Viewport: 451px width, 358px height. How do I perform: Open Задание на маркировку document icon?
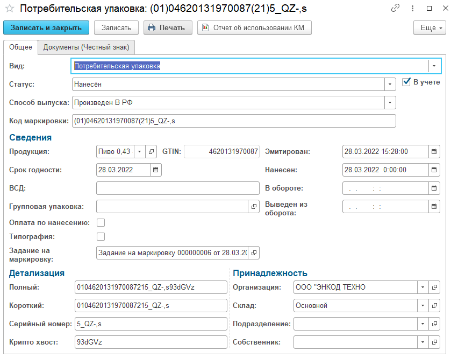point(254,252)
